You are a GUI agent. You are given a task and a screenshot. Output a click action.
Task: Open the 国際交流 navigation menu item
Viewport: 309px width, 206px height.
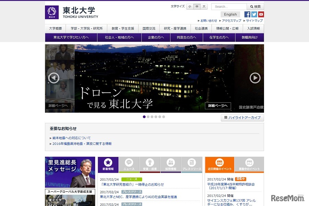[x=149, y=28]
